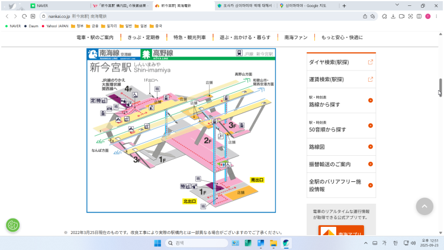Open the pink user profile avatar
This screenshot has height=250, width=444.
coord(428,16)
